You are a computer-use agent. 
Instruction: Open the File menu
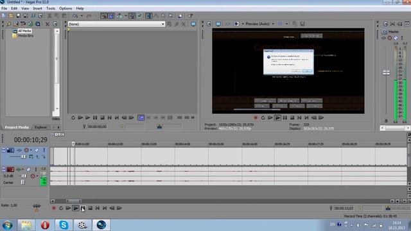4,8
